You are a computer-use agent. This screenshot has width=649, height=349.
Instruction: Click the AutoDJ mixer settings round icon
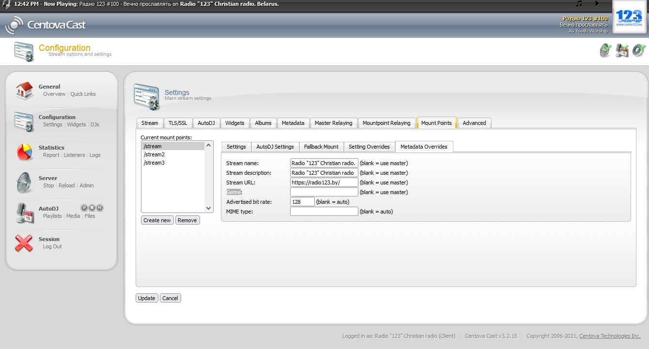84,208
